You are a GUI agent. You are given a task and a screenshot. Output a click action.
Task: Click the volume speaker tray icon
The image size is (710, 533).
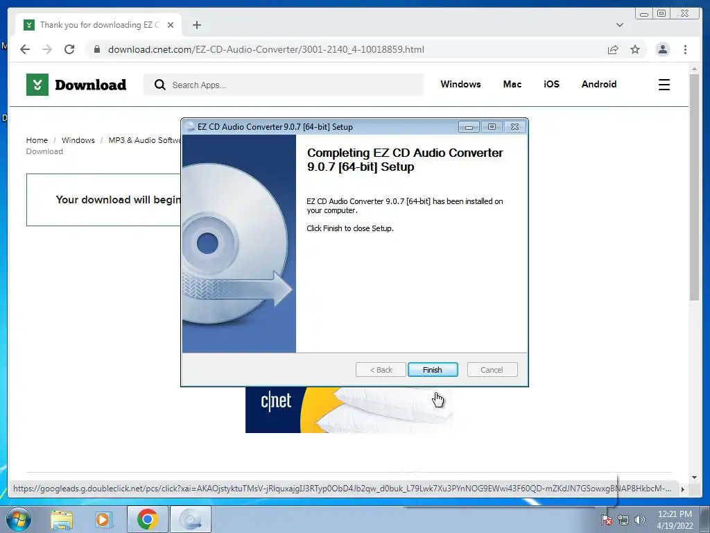point(640,520)
